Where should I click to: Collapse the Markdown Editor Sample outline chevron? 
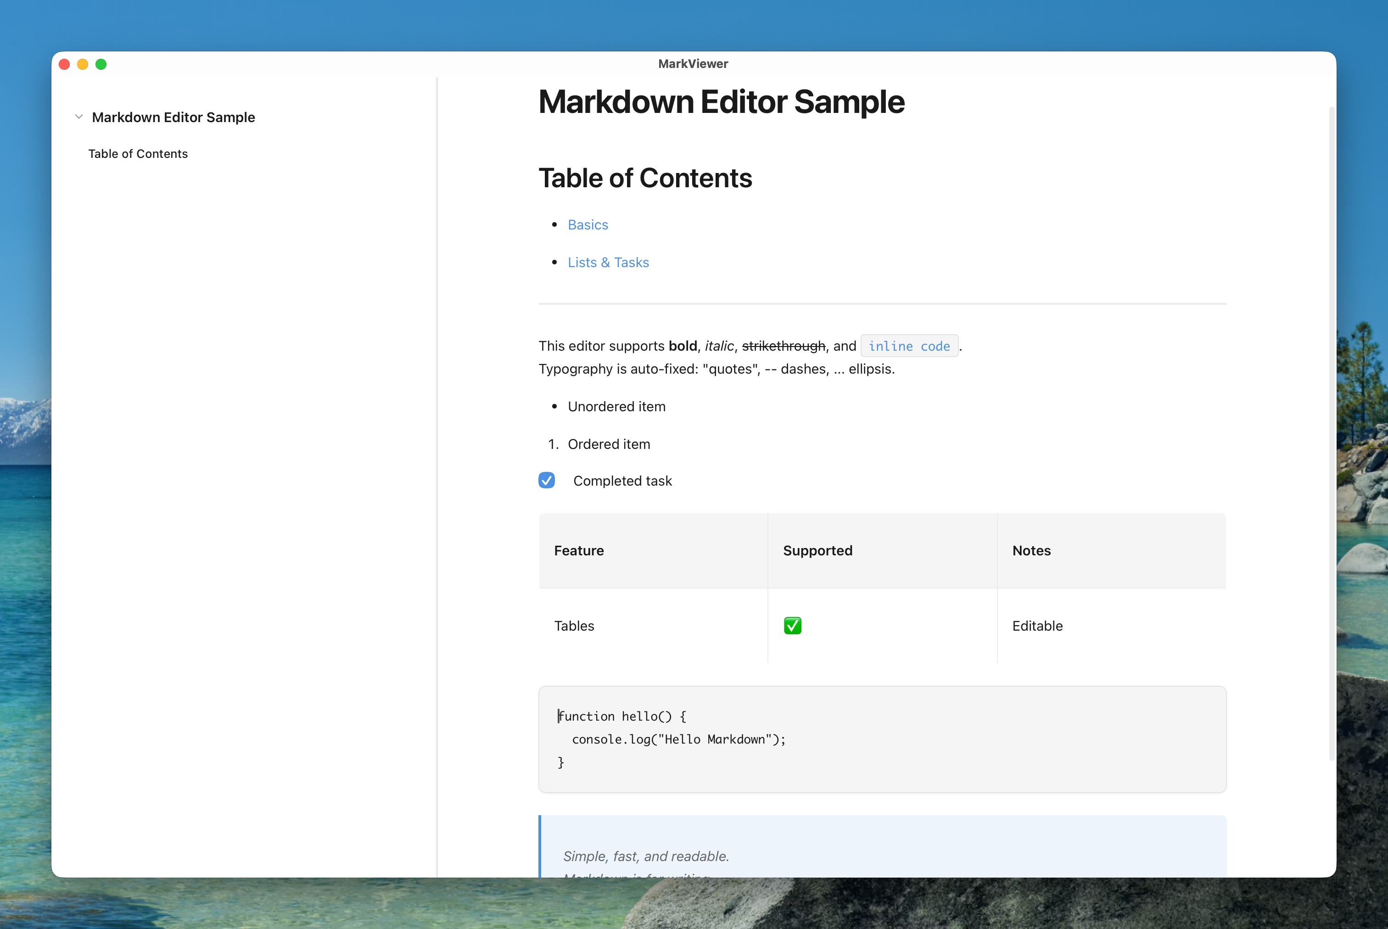[79, 117]
